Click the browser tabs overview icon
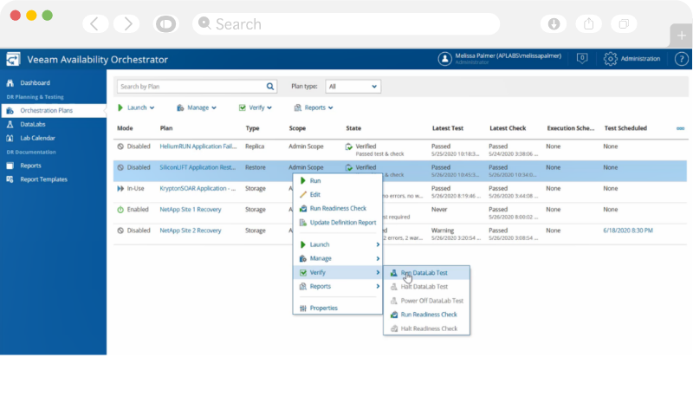Image resolution: width=693 pixels, height=416 pixels. tap(624, 24)
